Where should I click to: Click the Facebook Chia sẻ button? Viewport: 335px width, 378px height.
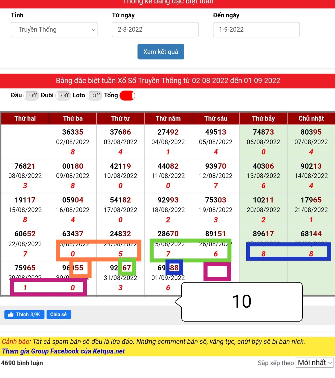[59, 314]
